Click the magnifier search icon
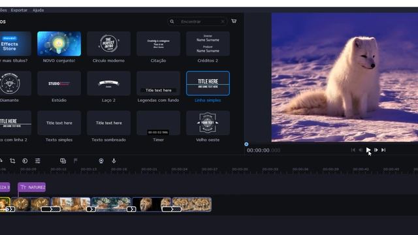 172,22
